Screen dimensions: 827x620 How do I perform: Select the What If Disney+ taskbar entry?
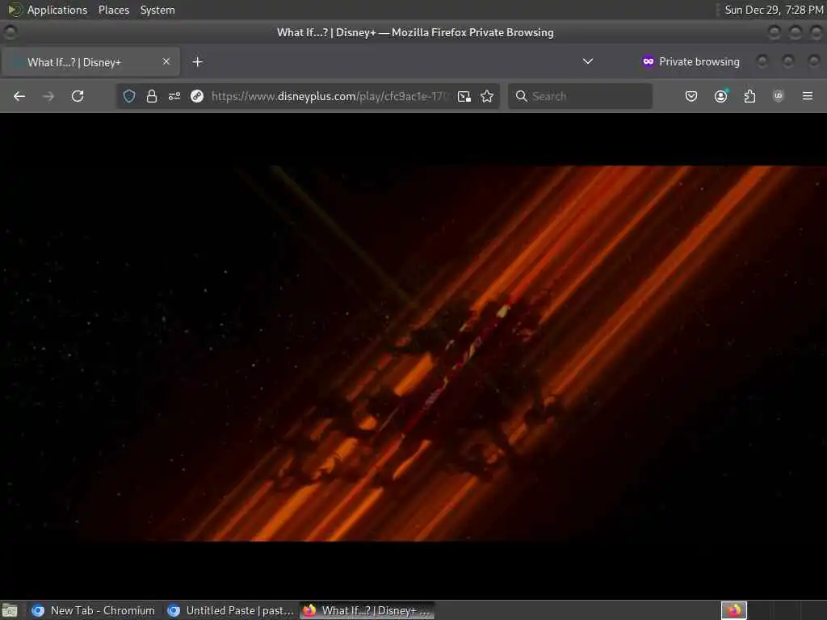click(367, 610)
